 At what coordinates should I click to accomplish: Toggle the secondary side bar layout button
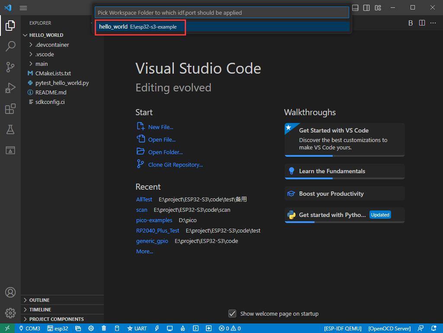point(366,8)
